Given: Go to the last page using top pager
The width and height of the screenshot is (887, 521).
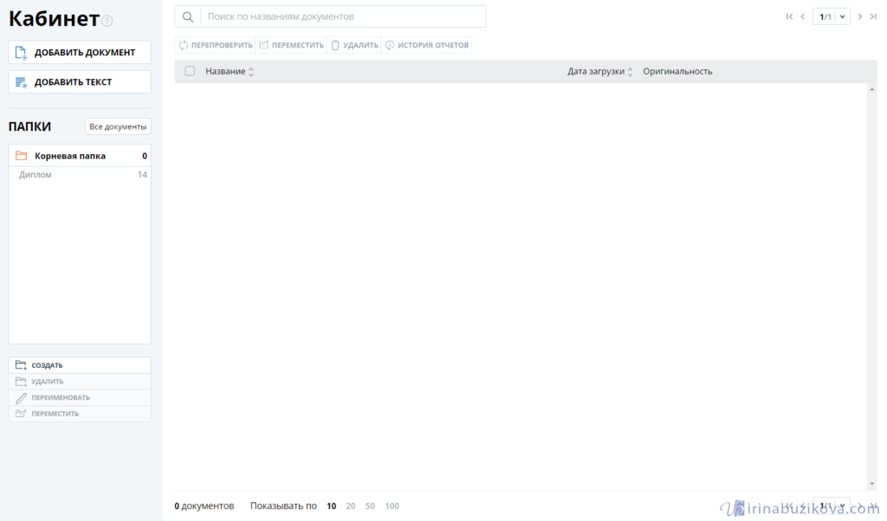Looking at the screenshot, I should (x=873, y=16).
